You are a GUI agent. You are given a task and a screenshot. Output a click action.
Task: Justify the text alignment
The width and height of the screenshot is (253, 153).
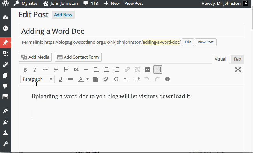coord(71,79)
